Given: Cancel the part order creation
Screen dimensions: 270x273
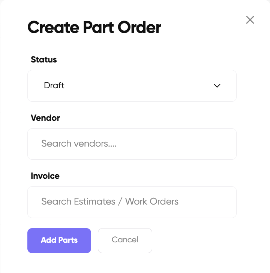Looking at the screenshot, I should pyautogui.click(x=125, y=240).
